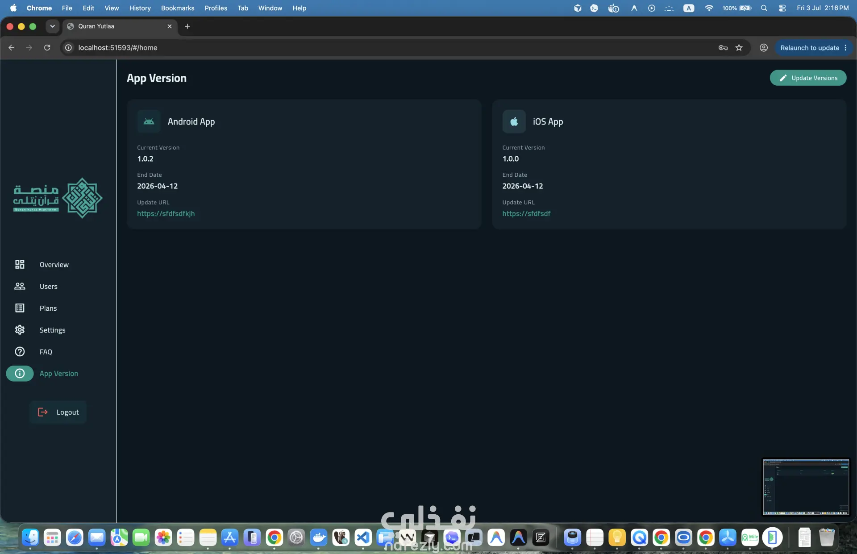The width and height of the screenshot is (857, 554).
Task: Select the App Version sidebar item
Action: (58, 374)
